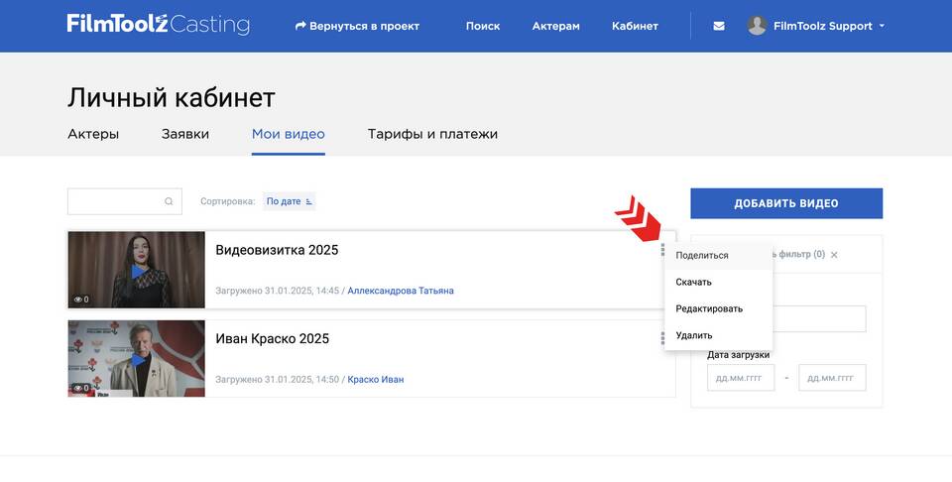Open three-dot menu for Иван Краско 2025
This screenshot has width=952, height=482.
click(x=662, y=338)
